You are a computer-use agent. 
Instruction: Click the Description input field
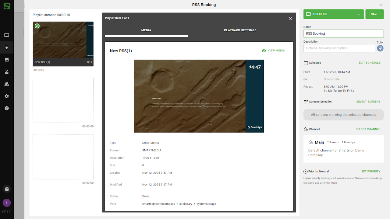click(x=339, y=48)
